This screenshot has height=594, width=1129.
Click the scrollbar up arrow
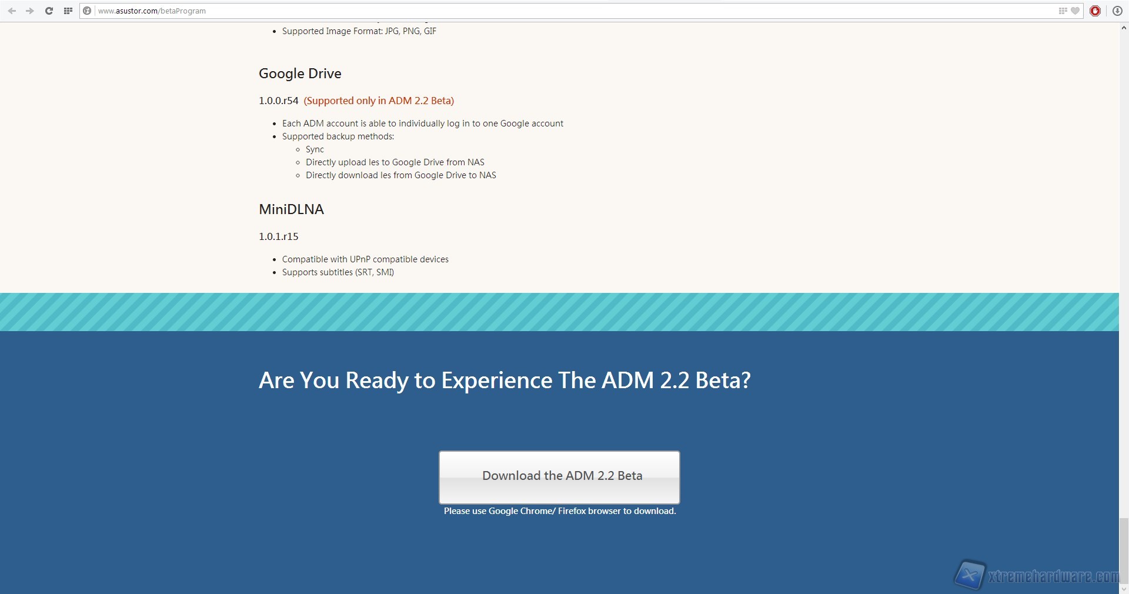pyautogui.click(x=1124, y=28)
